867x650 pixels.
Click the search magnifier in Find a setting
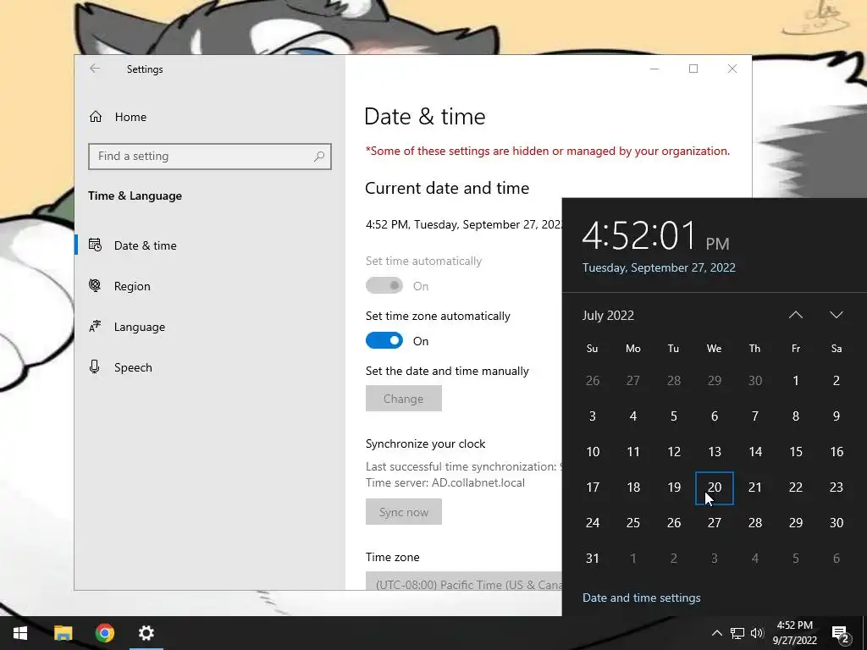pos(319,157)
